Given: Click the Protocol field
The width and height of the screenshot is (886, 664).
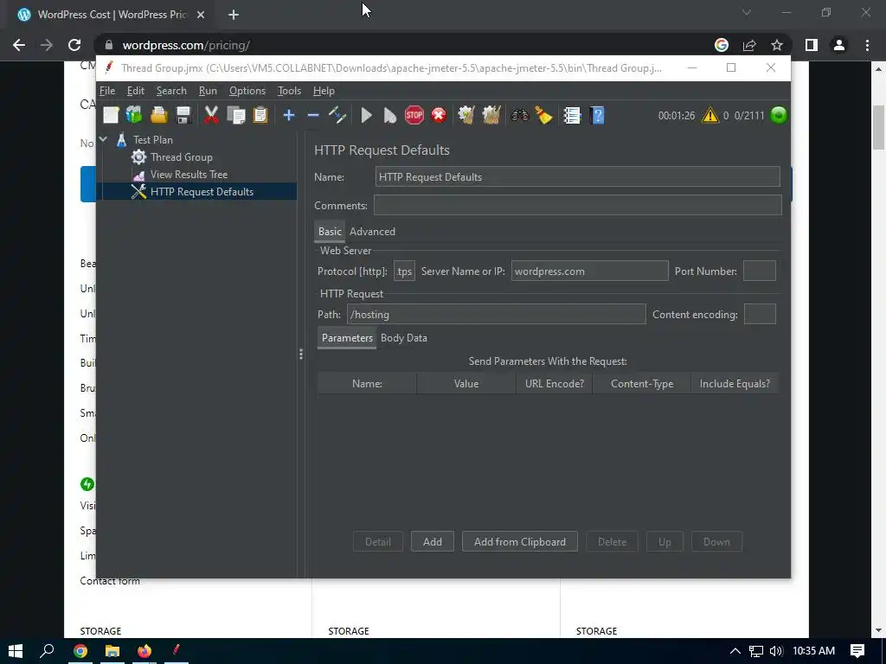Looking at the screenshot, I should pos(404,271).
